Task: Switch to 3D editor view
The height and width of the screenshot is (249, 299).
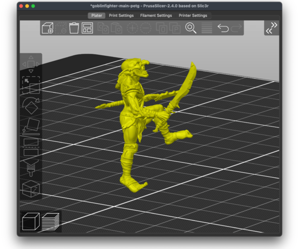Action: click(31, 221)
